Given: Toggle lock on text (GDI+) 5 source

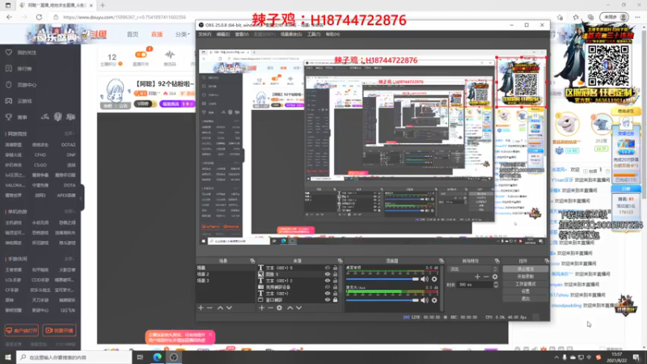Looking at the screenshot, I should [335, 268].
